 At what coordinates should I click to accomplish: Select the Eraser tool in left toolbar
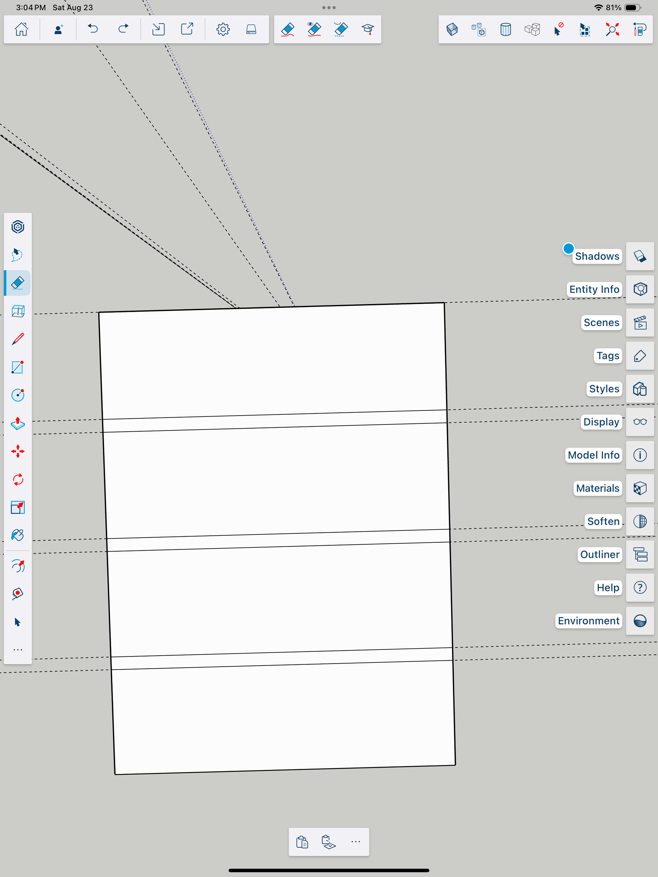17,283
